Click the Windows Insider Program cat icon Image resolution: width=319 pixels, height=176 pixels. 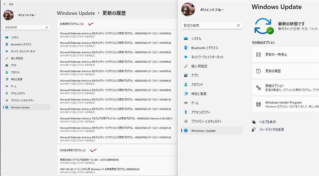click(258, 105)
